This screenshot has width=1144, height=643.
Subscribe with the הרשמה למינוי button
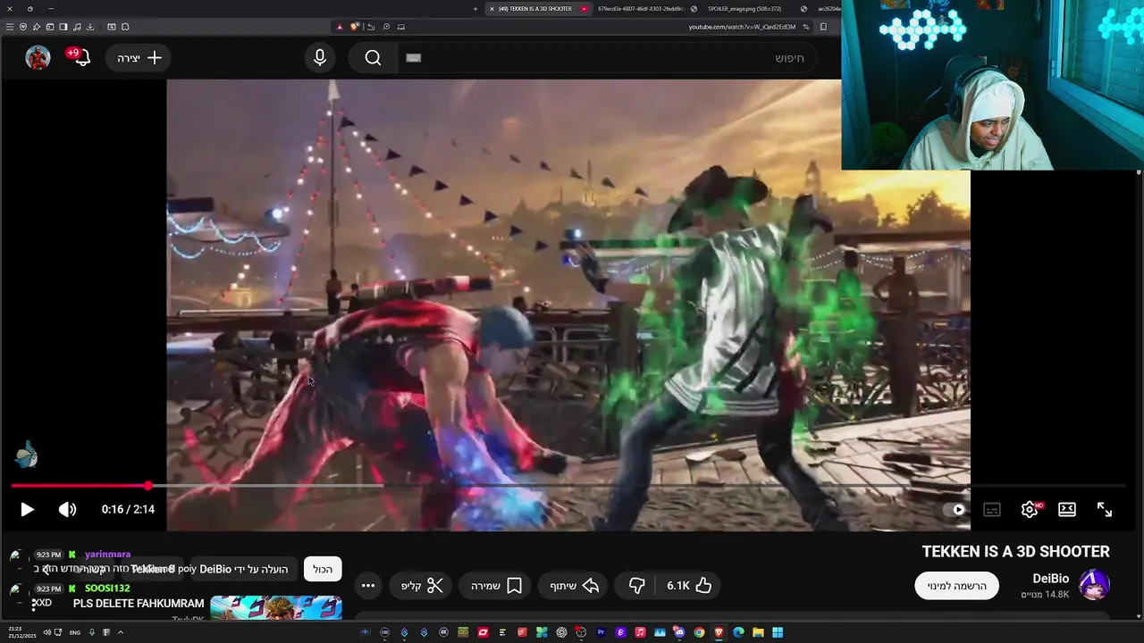[x=956, y=586]
